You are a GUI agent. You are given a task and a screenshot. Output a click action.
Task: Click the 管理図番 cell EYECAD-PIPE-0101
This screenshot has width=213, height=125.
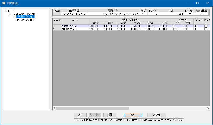pos(74,14)
